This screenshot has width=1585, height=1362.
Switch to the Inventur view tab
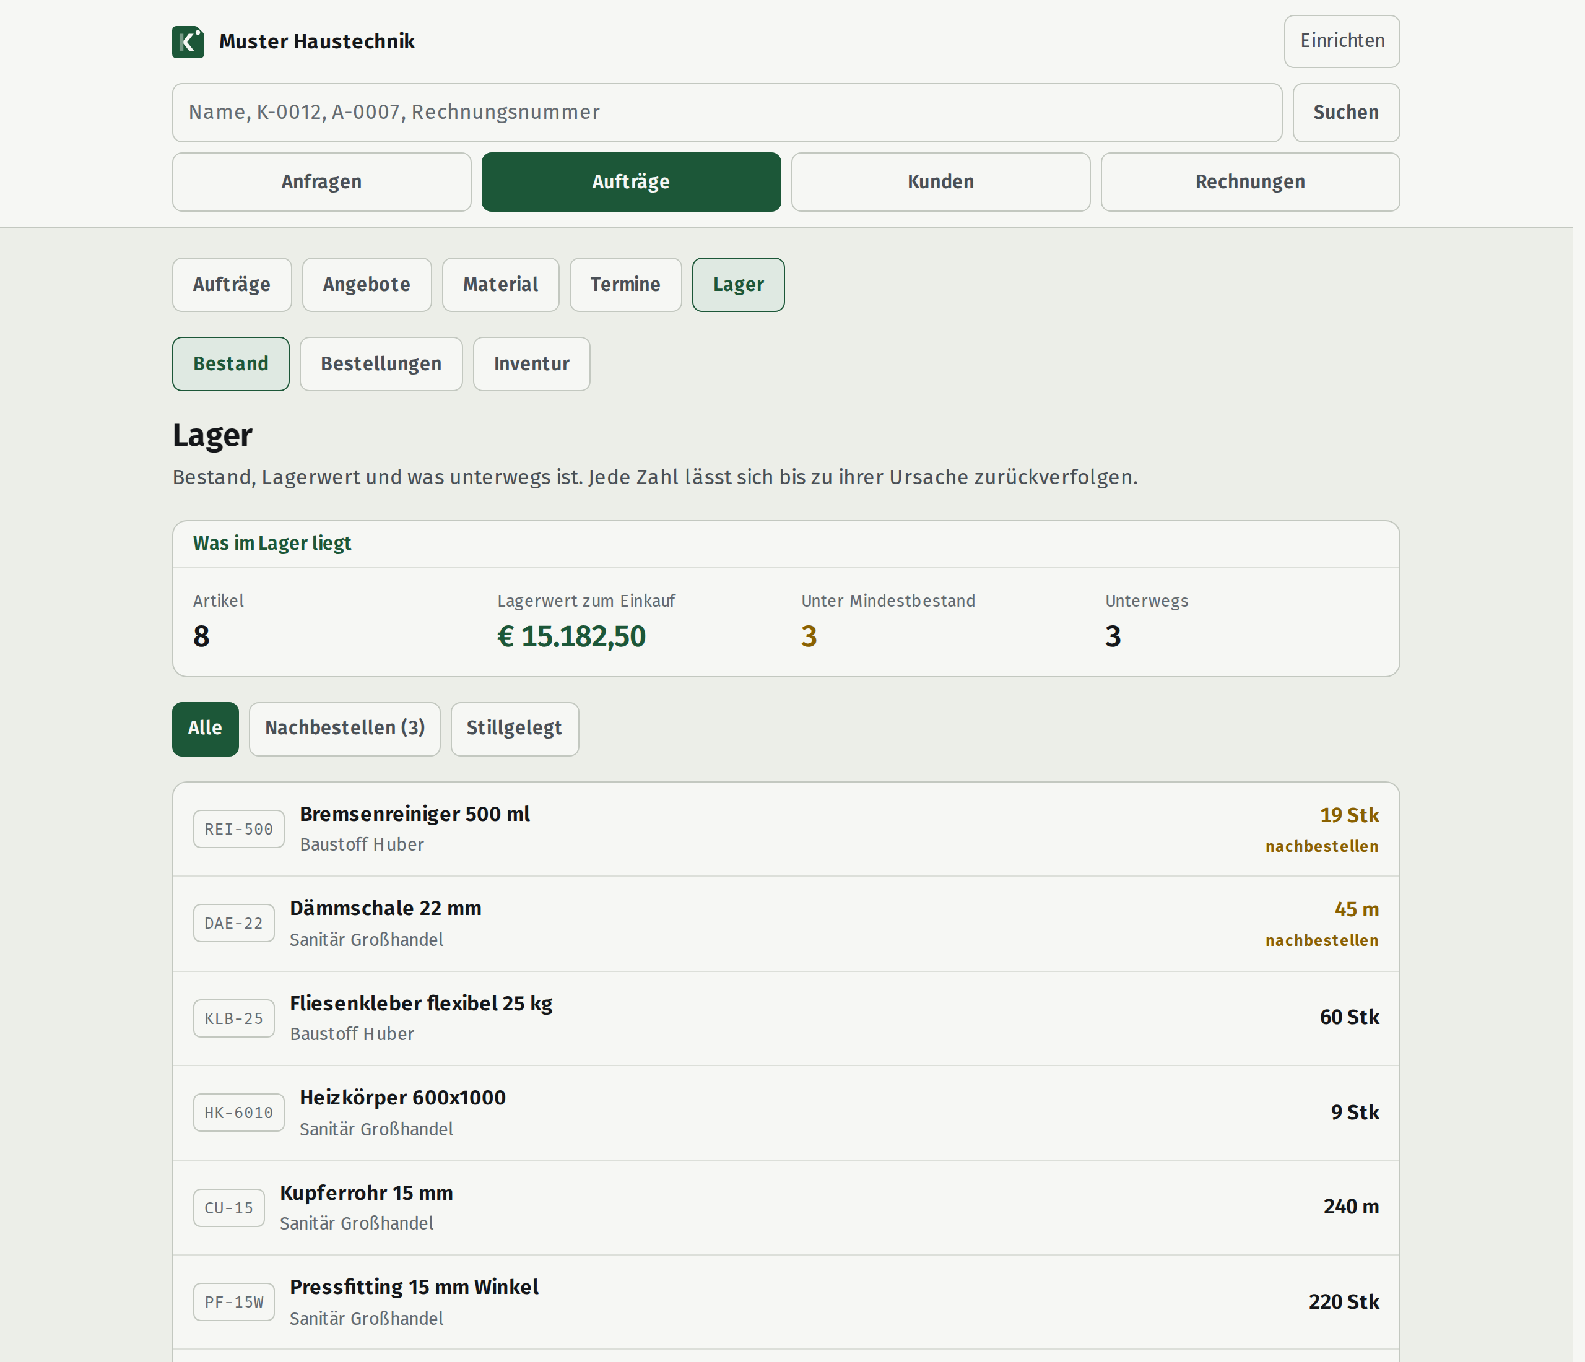point(532,364)
